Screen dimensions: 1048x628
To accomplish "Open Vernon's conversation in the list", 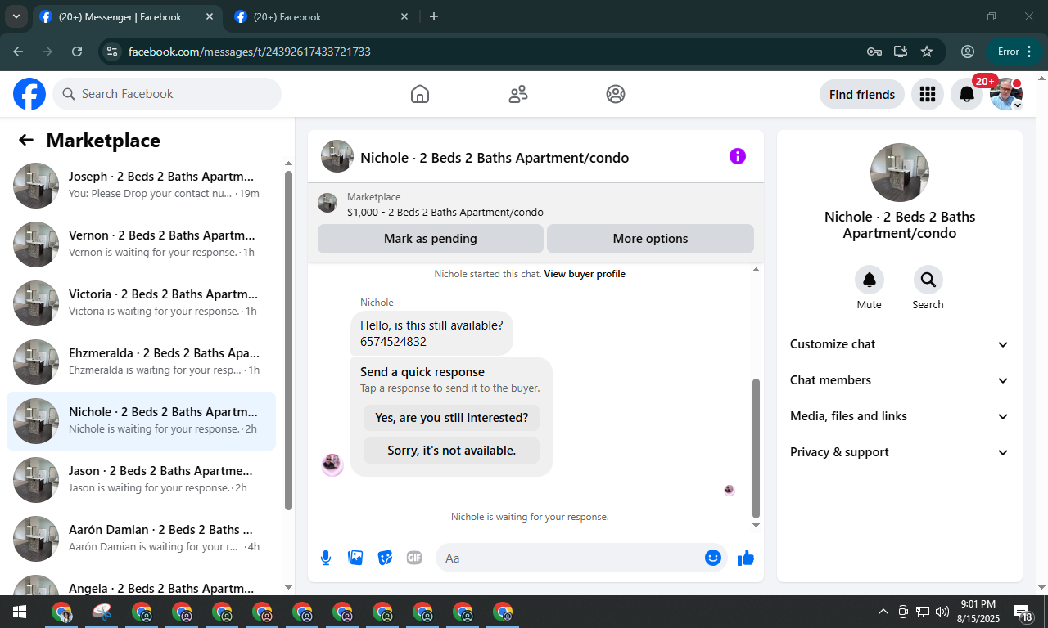I will pyautogui.click(x=142, y=244).
